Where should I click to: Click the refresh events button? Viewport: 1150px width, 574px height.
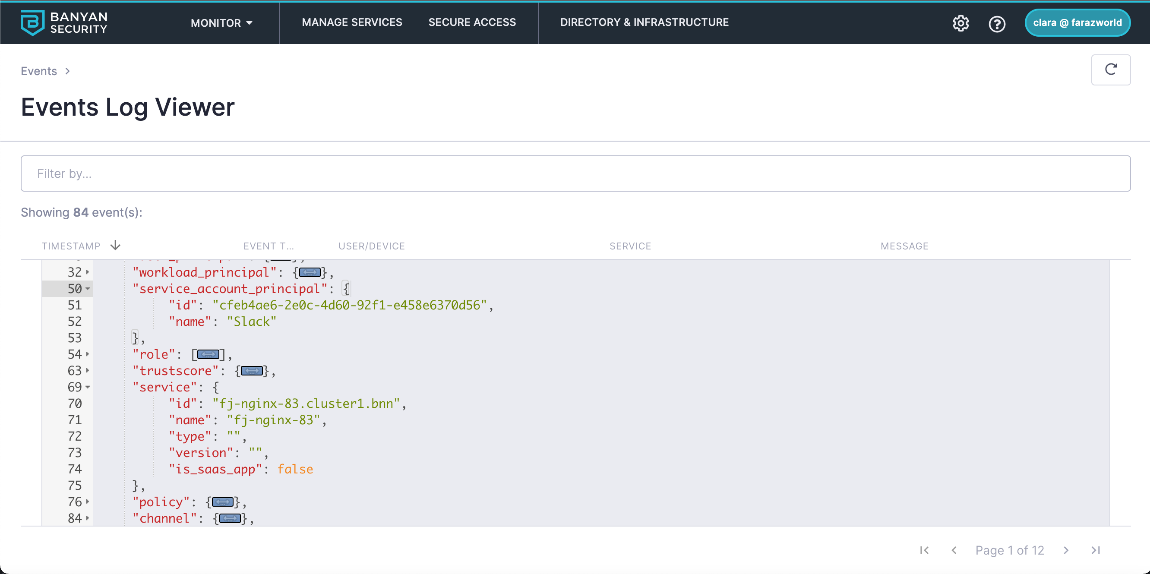(1110, 69)
